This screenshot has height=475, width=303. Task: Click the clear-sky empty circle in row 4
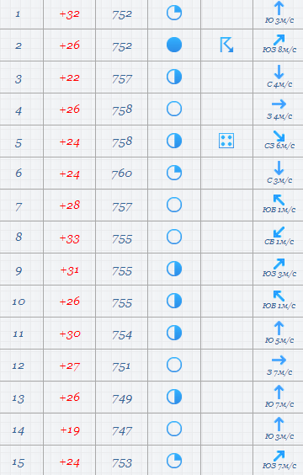174,109
